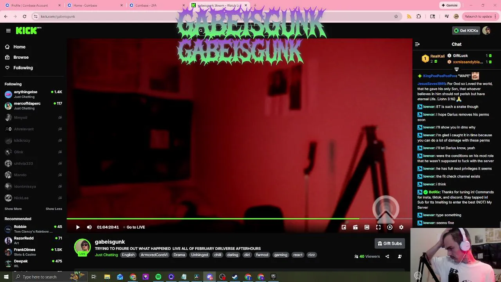
Task: Go to Home in sidebar
Action: point(16,47)
